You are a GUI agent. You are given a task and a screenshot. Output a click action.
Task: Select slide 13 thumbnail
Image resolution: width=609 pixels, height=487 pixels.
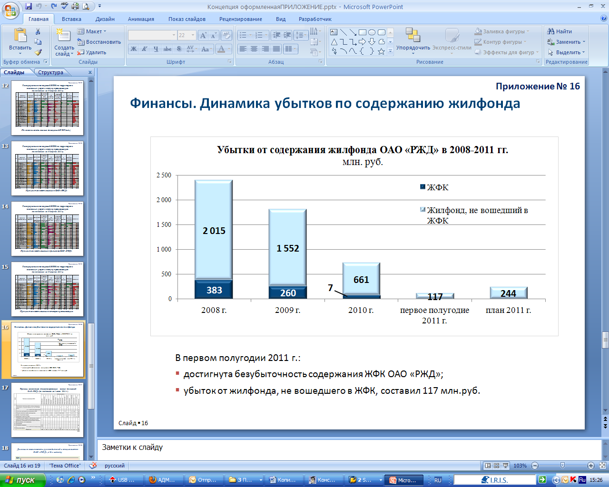click(47, 168)
